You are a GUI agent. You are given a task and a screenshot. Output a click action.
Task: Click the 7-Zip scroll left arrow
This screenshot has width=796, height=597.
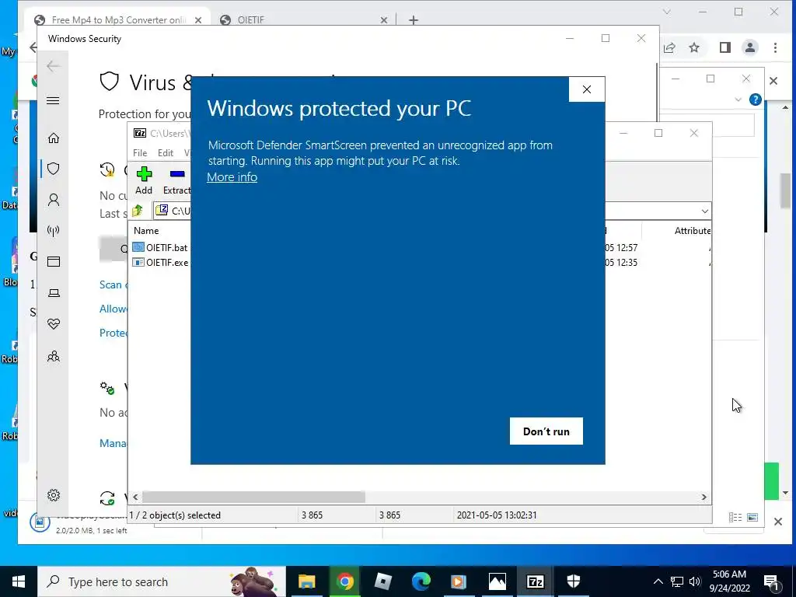[x=135, y=497]
